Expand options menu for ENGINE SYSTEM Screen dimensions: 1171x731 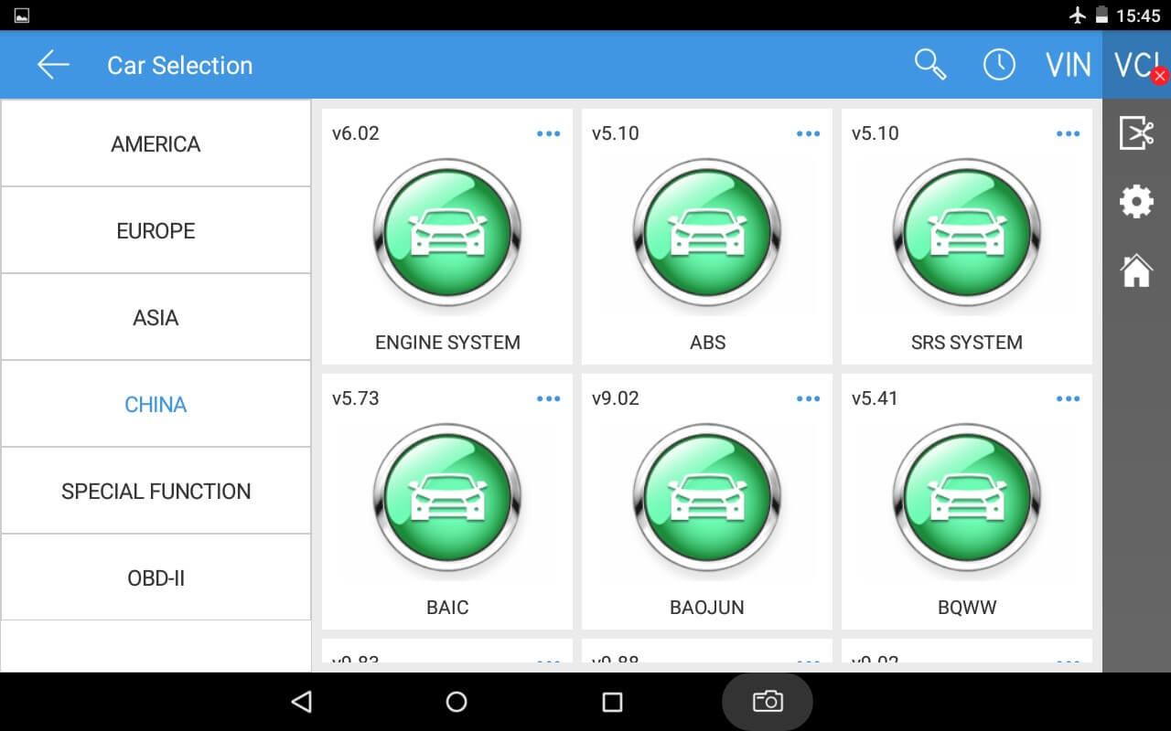pyautogui.click(x=548, y=133)
